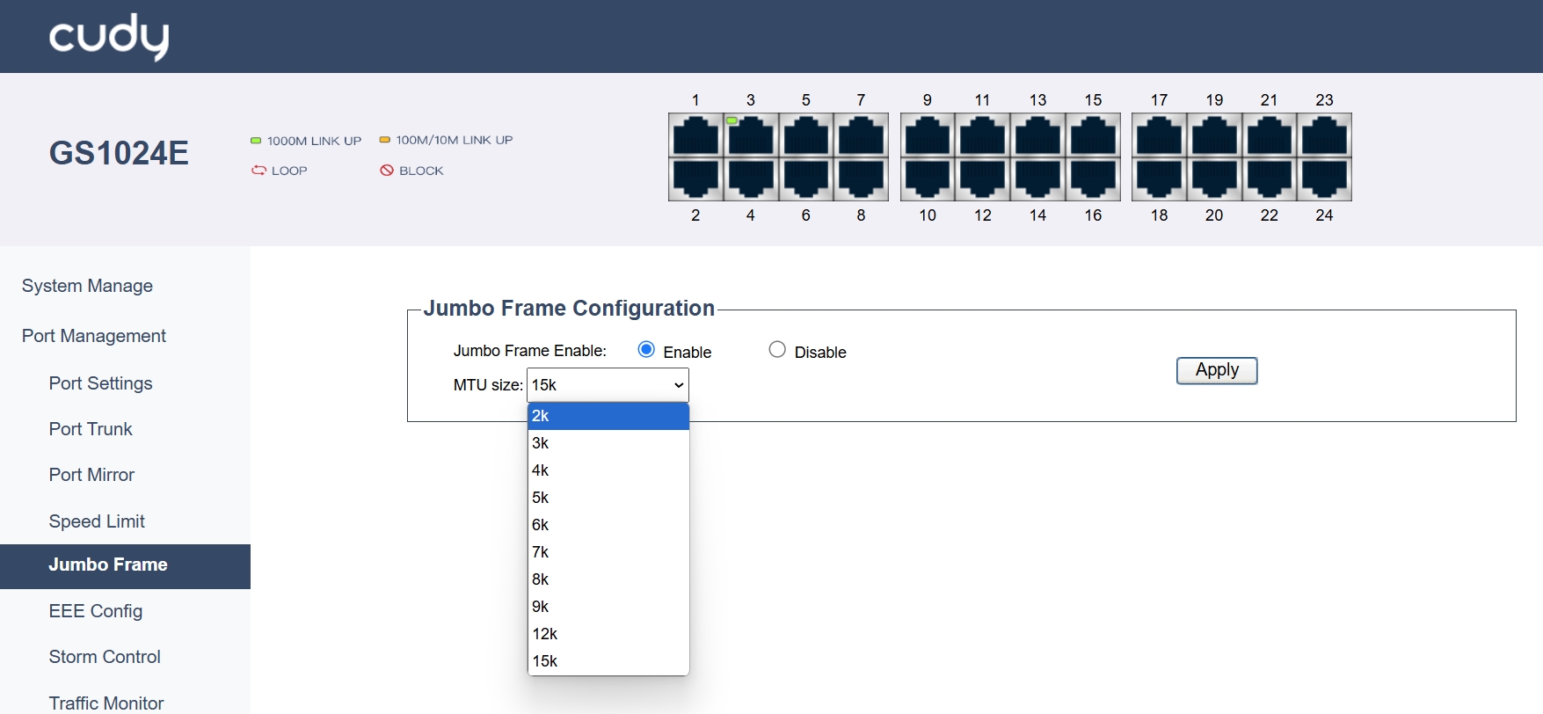The width and height of the screenshot is (1543, 714).
Task: Select the Disable jumbo frame radio button
Action: [777, 350]
